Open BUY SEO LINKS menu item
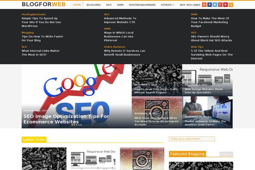The width and height of the screenshot is (255, 170). (190, 5)
